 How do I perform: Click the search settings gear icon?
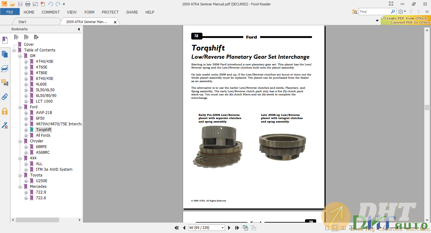(x=401, y=12)
